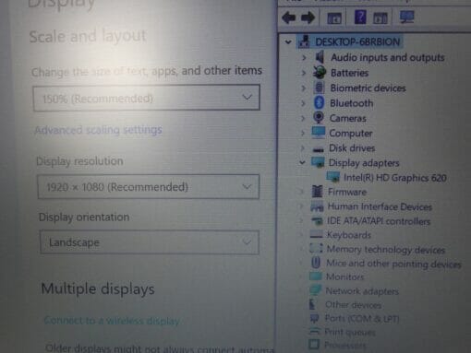Click the Show/Hide console tree toolbar icon
Viewport: 471px width, 353px height.
coord(334,18)
